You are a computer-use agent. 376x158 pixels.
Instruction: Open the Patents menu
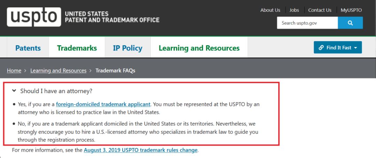click(28, 48)
